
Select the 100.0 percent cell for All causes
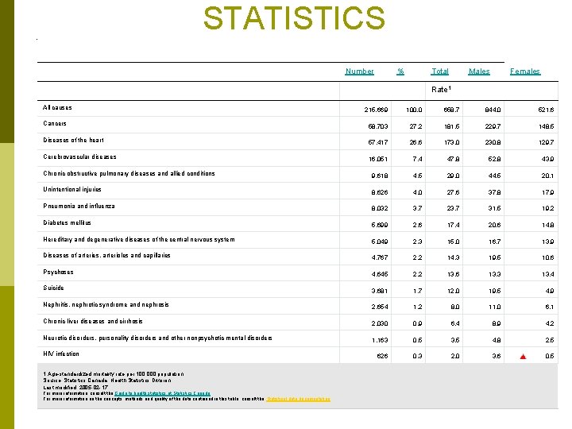click(x=414, y=110)
